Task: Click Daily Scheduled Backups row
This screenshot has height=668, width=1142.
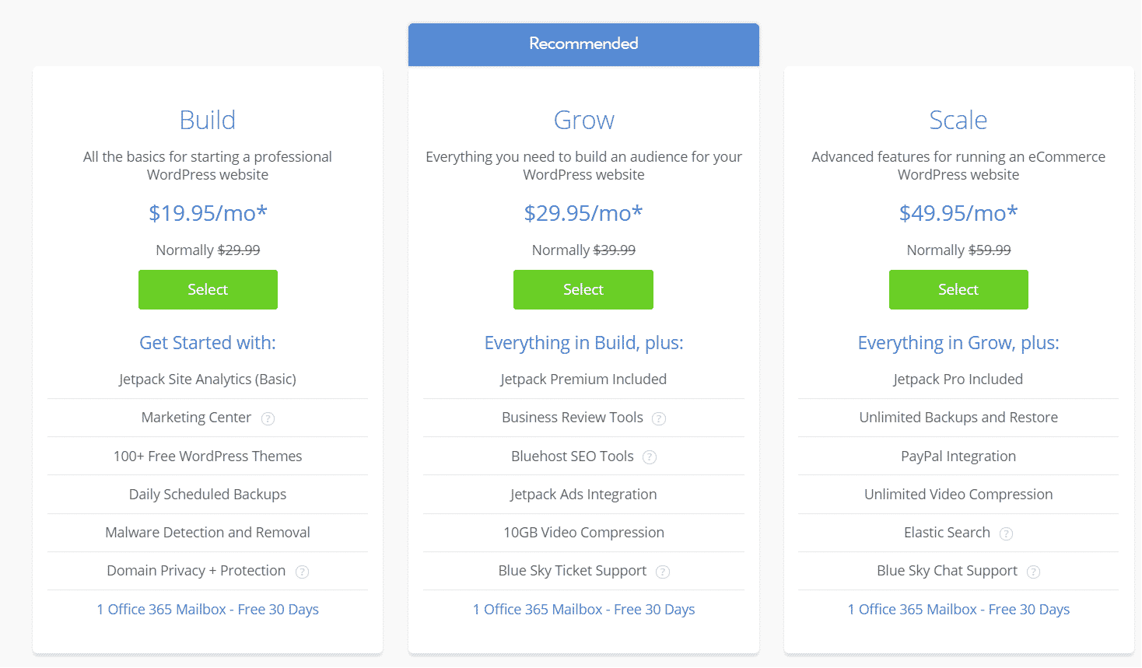Action: [208, 495]
